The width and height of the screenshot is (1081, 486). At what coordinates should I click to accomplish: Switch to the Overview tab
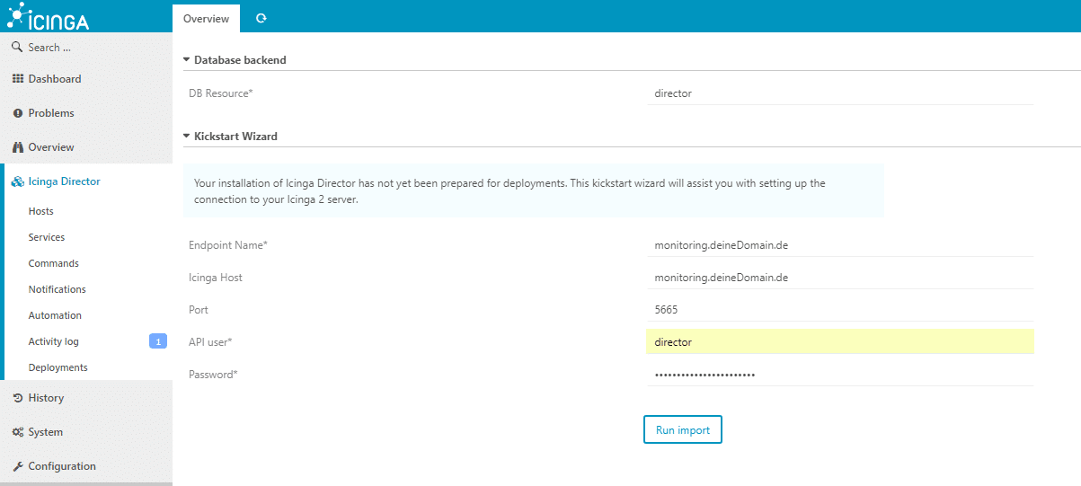(206, 18)
